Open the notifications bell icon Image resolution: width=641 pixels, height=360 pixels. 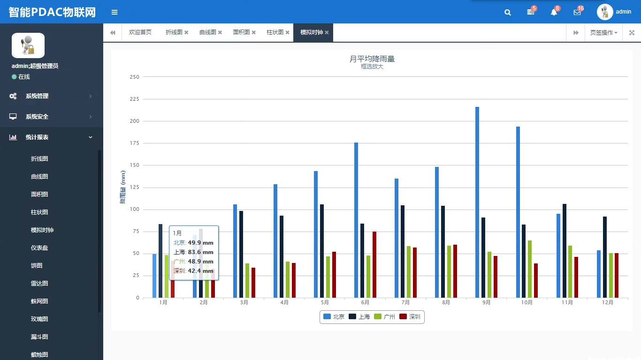(554, 13)
